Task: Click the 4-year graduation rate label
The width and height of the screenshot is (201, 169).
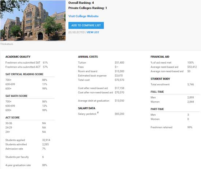Action: point(18,165)
